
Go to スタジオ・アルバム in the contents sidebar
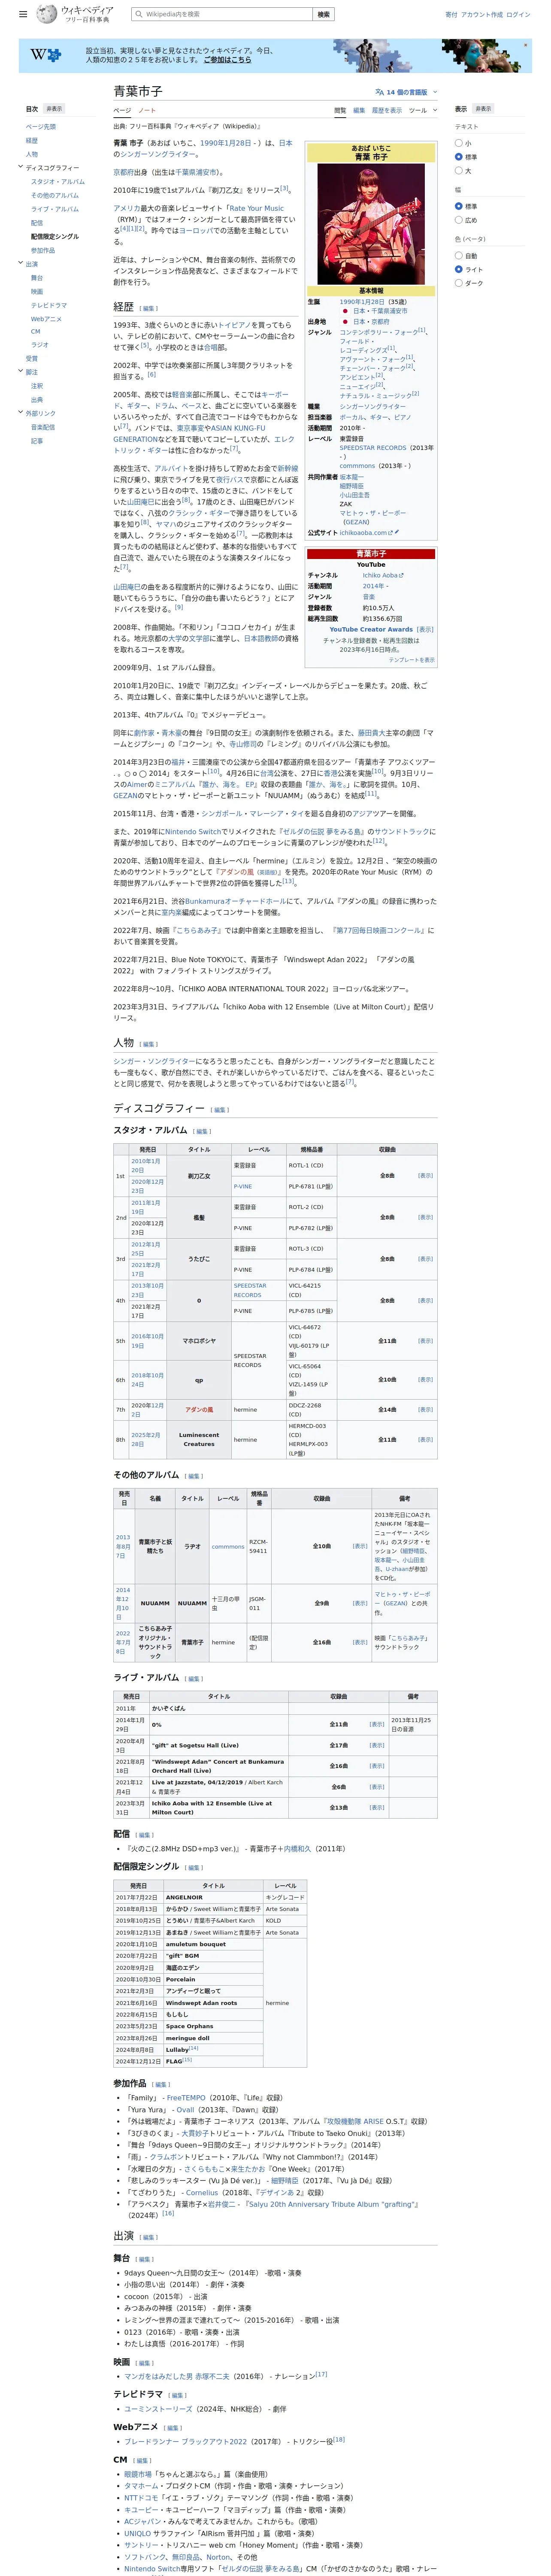tap(58, 181)
